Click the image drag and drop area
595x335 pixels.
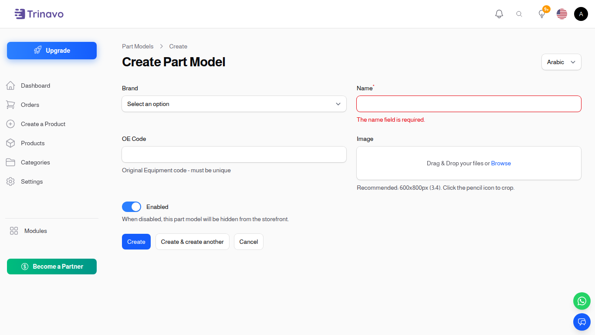(x=469, y=163)
